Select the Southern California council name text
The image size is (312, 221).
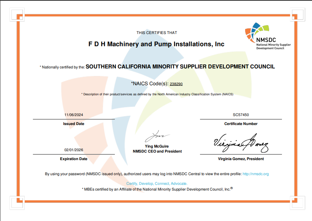[181, 66]
